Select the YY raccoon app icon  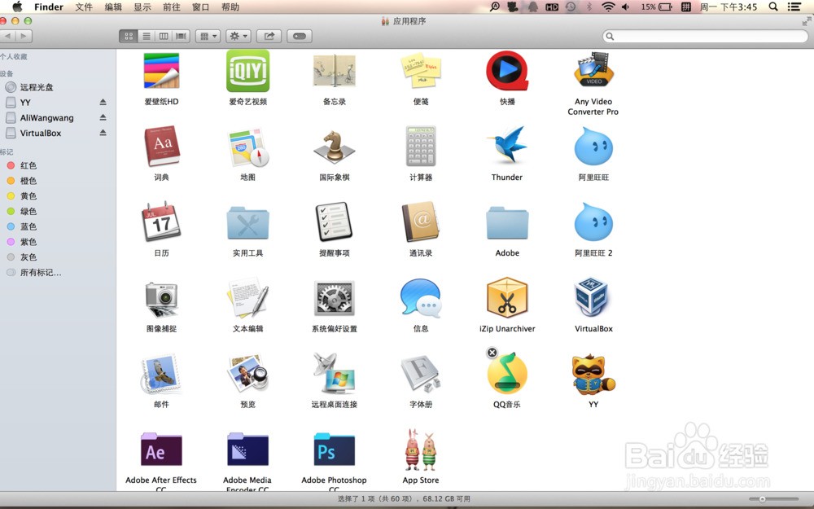593,374
